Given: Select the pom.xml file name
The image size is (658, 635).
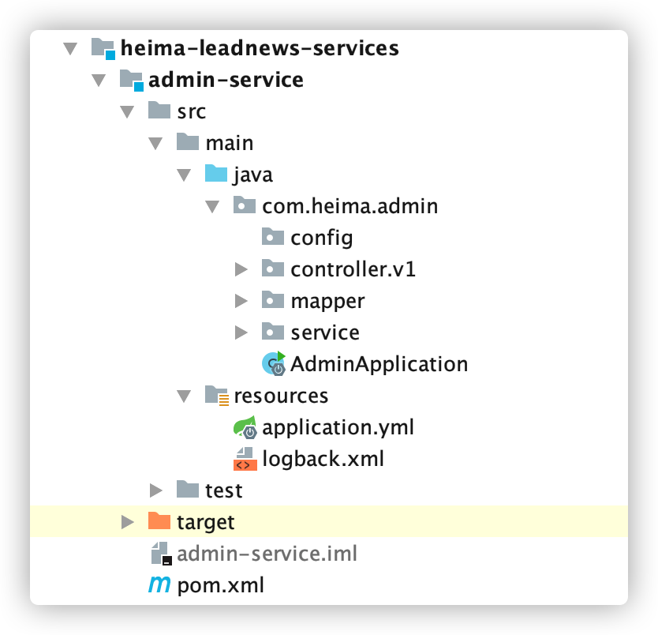Looking at the screenshot, I should (221, 585).
